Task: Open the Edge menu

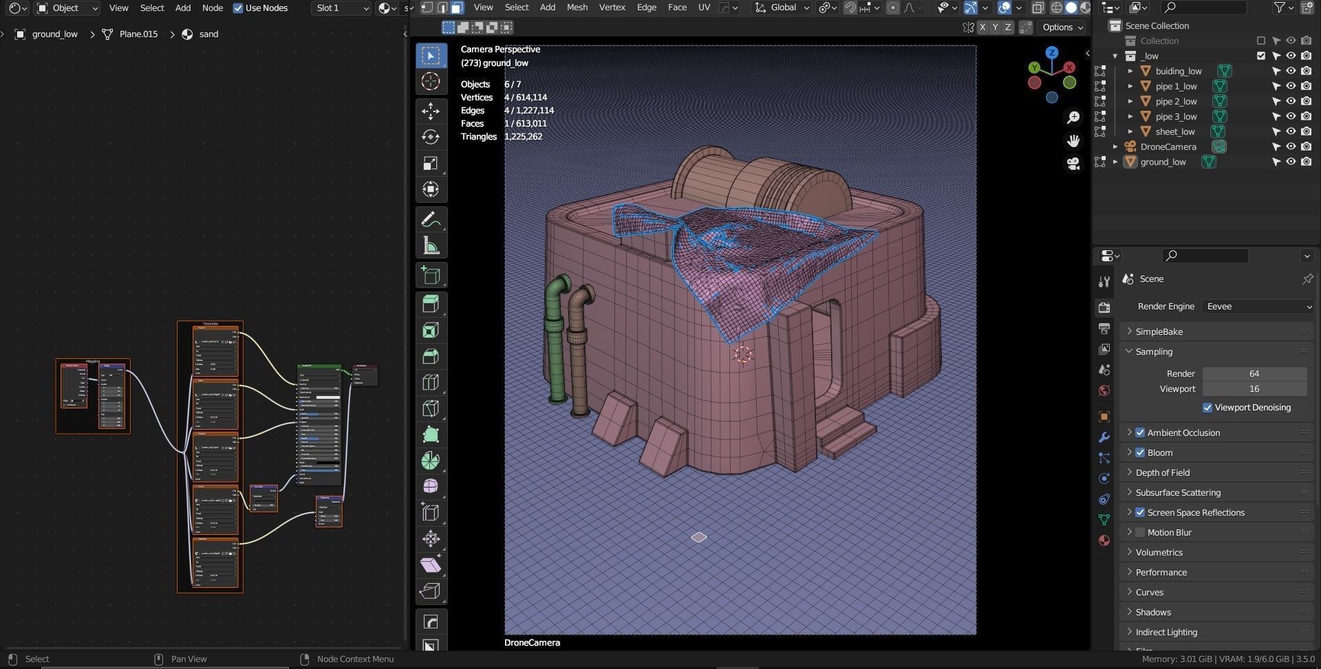Action: [x=646, y=8]
